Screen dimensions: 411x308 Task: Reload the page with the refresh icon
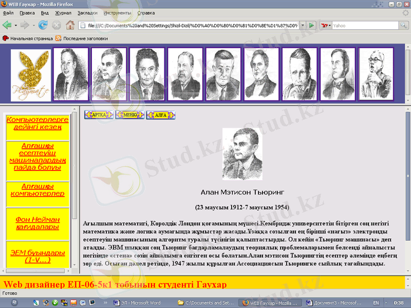coord(43,25)
